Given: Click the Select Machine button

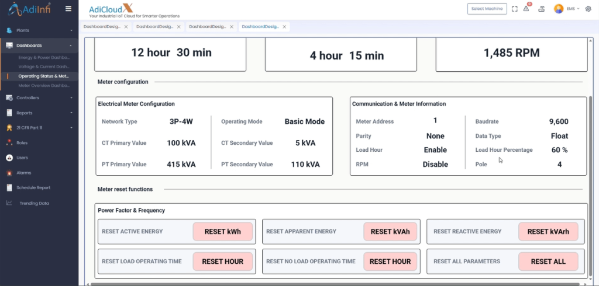Looking at the screenshot, I should (x=487, y=9).
